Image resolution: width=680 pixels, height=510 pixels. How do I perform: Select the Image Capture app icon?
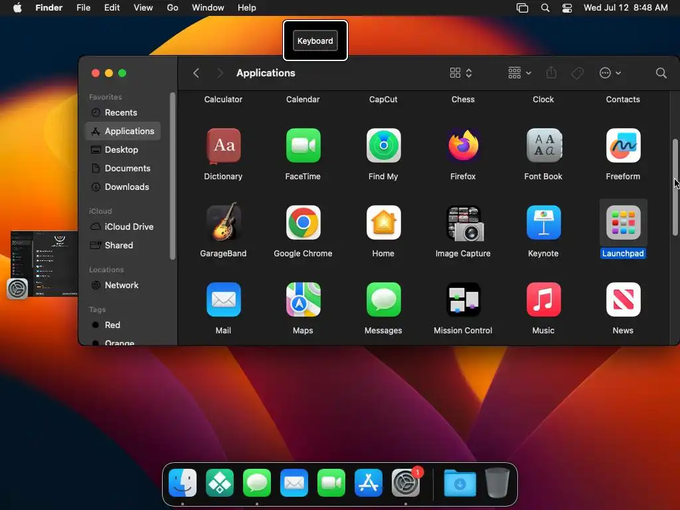click(465, 223)
